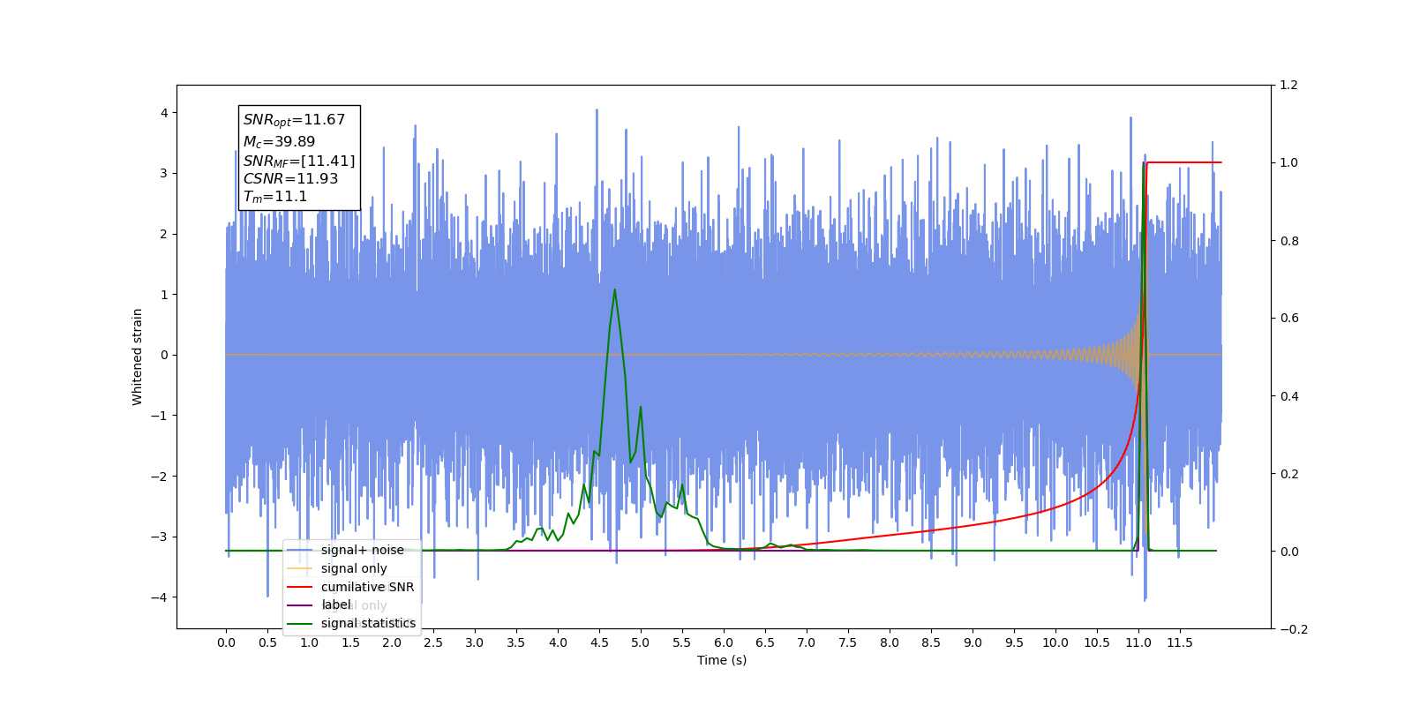Click the Tm=11.1 annotation text
The height and width of the screenshot is (706, 1412).
coord(275,197)
